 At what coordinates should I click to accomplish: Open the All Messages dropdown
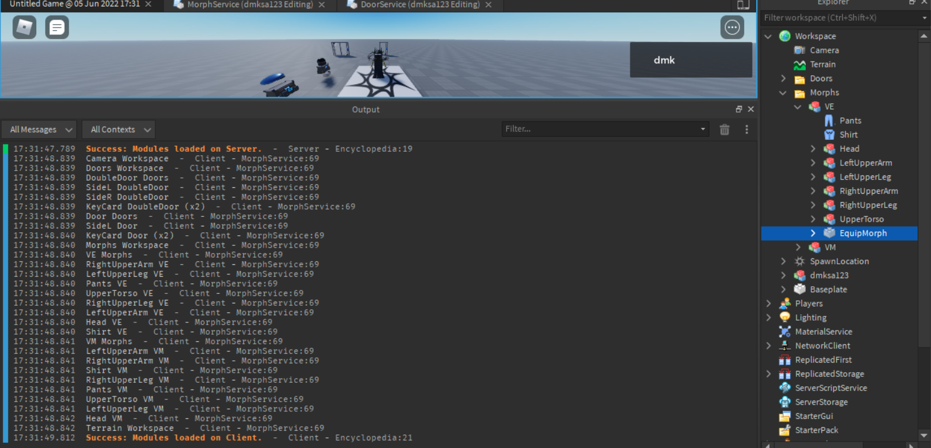(39, 129)
